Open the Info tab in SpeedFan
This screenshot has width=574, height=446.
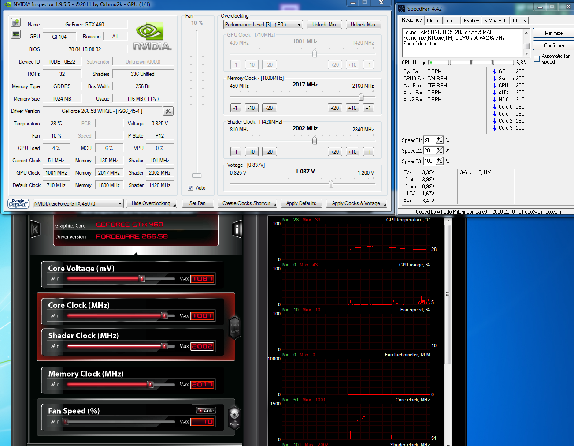click(449, 21)
